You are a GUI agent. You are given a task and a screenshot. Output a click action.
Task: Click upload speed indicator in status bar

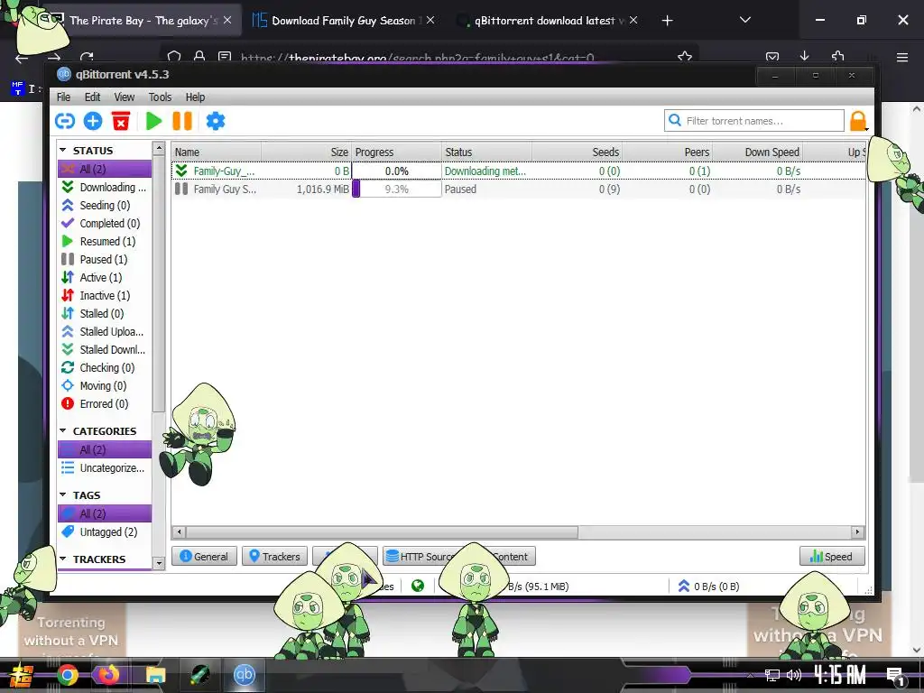pos(709,587)
